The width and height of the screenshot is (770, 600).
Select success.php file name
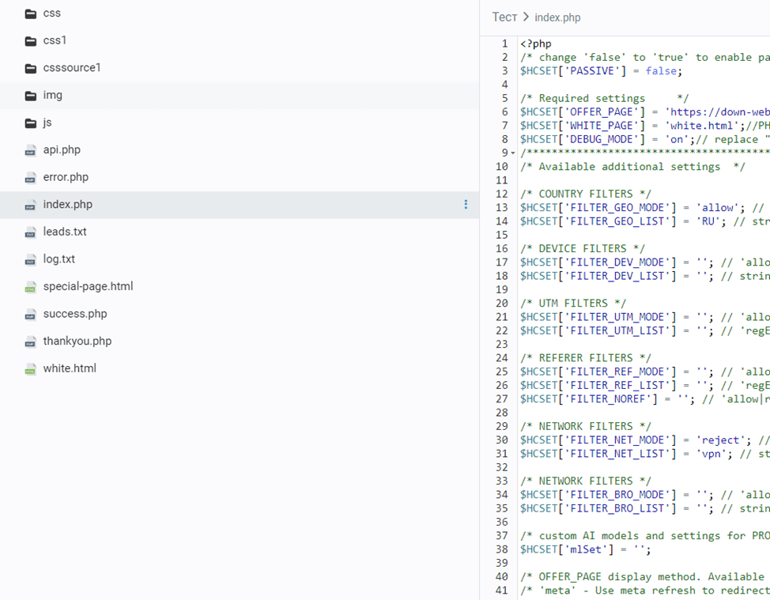pyautogui.click(x=75, y=314)
